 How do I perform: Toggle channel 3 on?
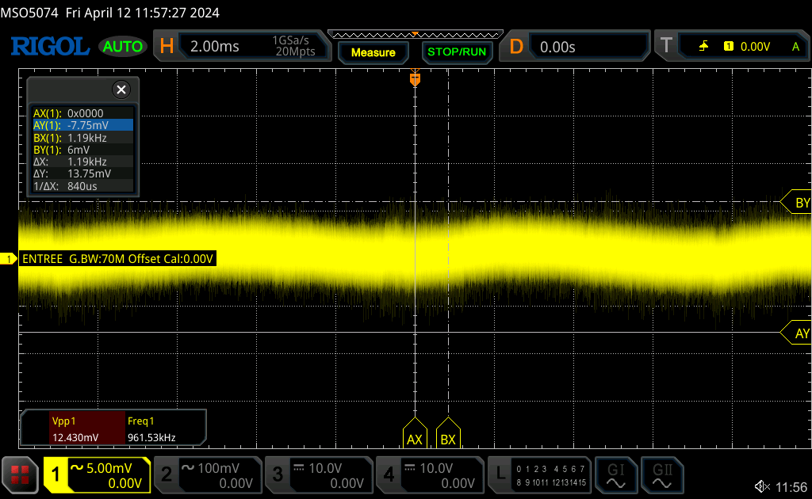coord(278,474)
